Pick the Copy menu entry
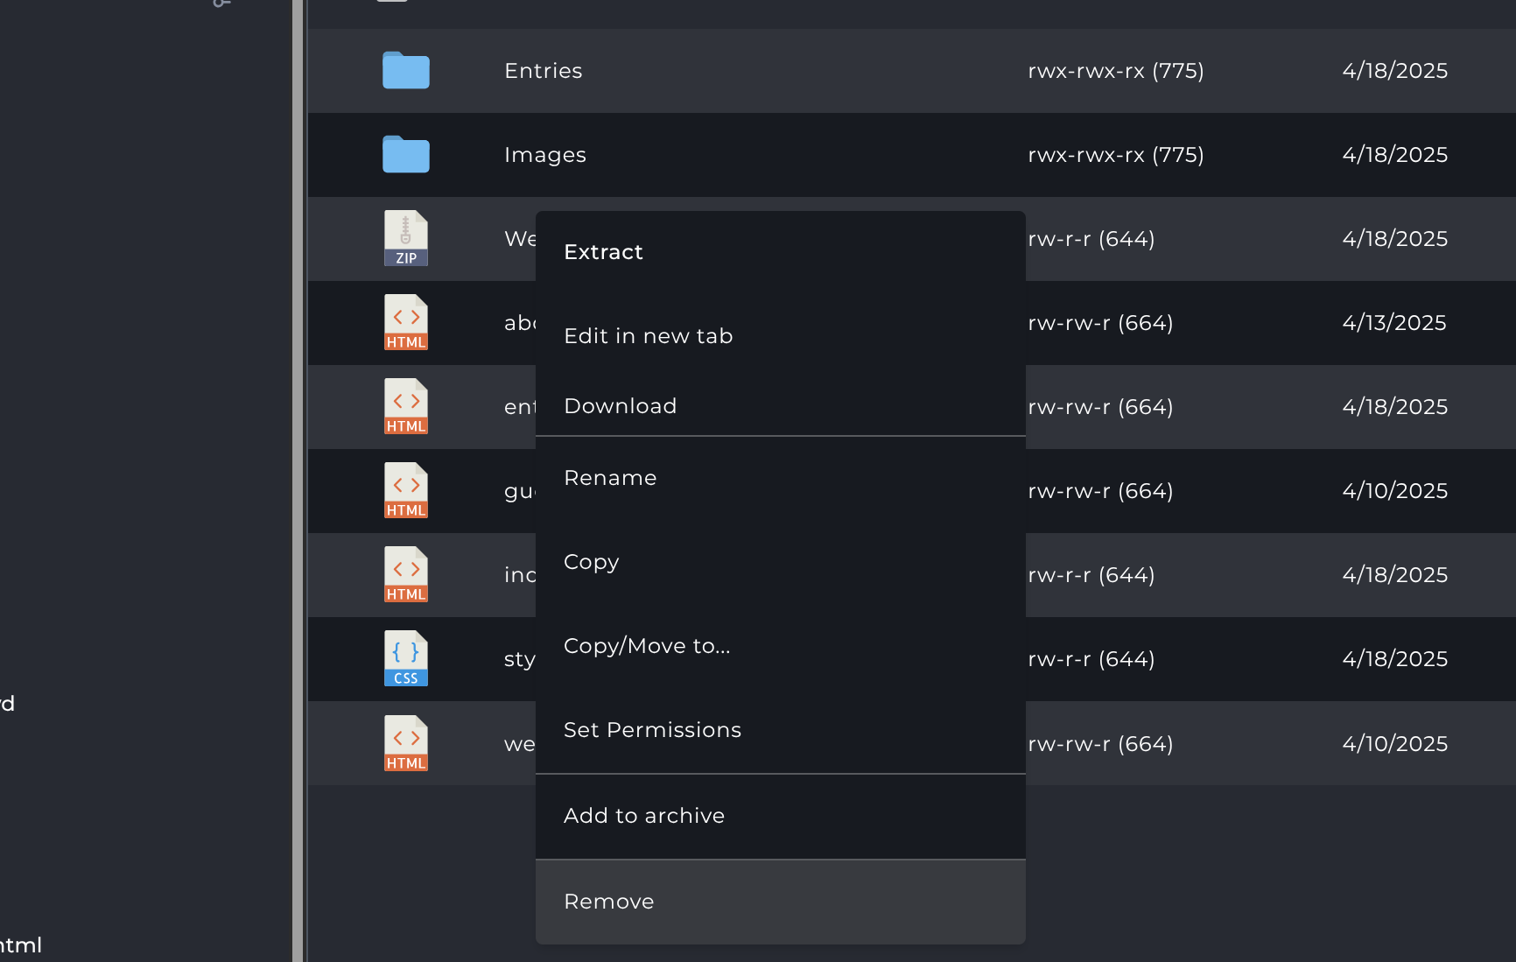1516x962 pixels. point(591,562)
